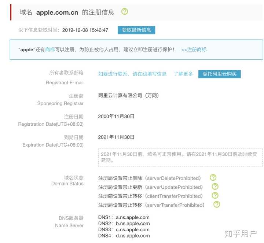Click 注册商设置禁止转移 status text
This screenshot has height=243, width=264.
[x=120, y=196]
